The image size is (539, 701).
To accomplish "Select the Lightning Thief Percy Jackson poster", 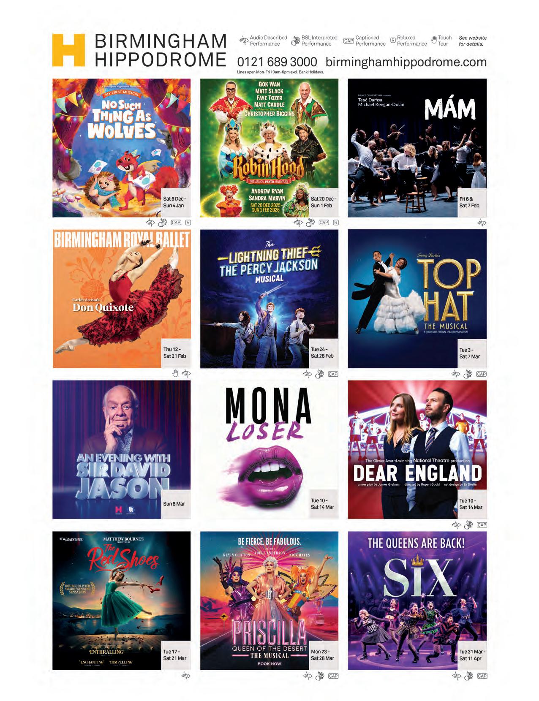I will (269, 299).
